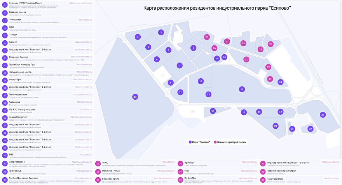Click pink map marker 27 on the map
The image size is (342, 185).
click(x=227, y=41)
